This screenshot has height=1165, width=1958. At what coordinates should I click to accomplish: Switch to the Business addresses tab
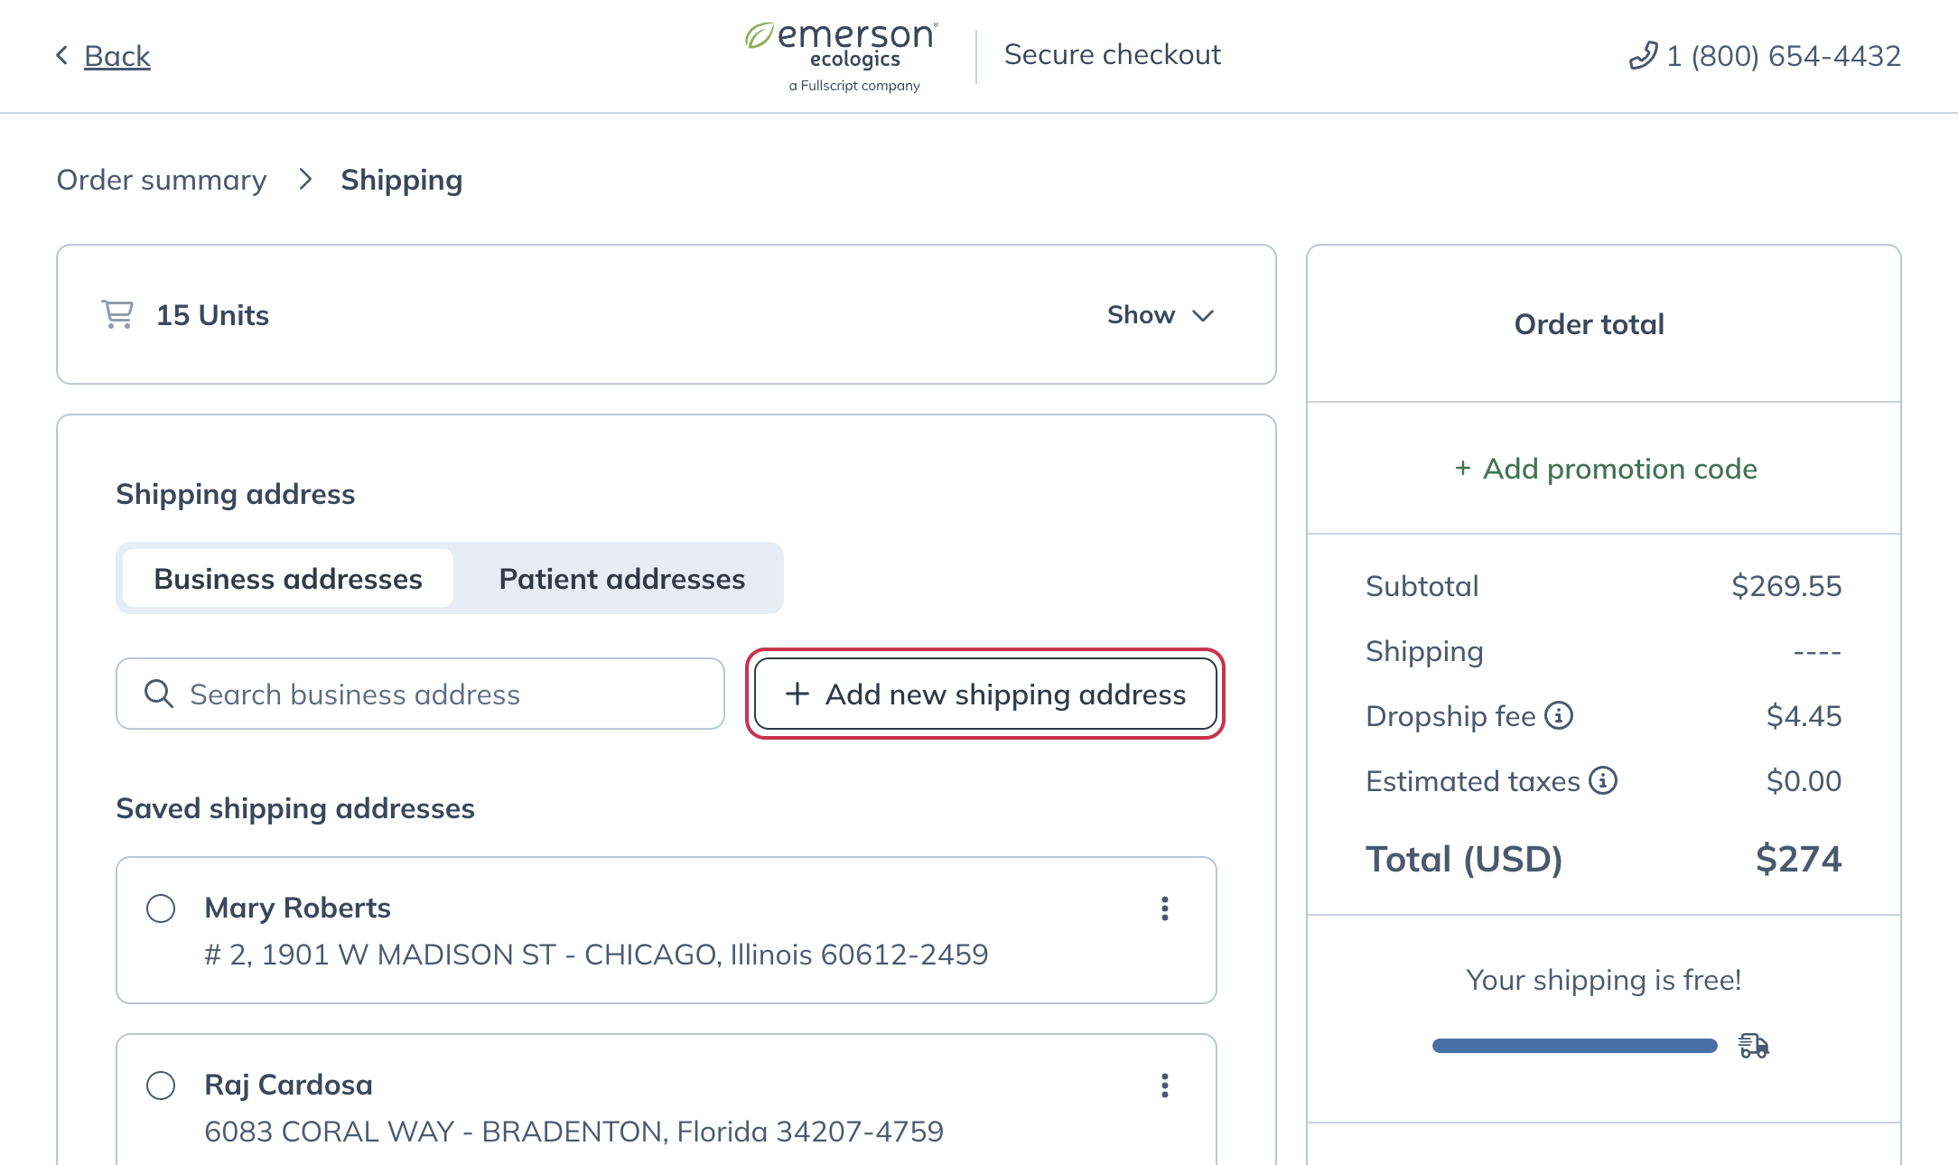point(287,578)
